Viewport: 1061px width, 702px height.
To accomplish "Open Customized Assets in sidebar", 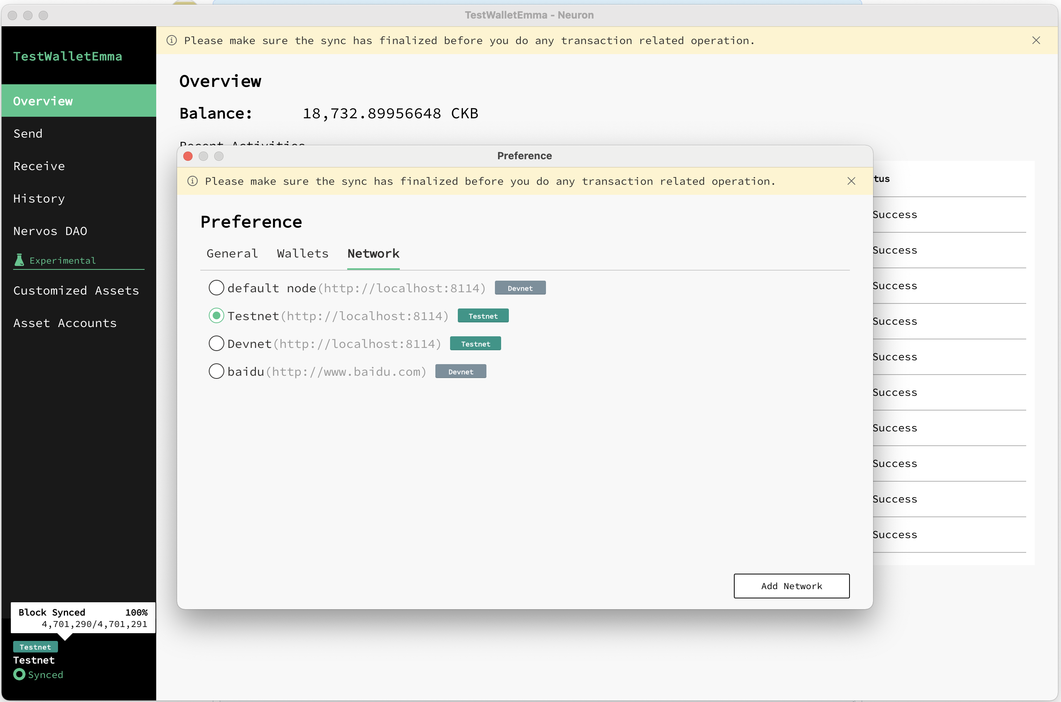I will coord(79,291).
